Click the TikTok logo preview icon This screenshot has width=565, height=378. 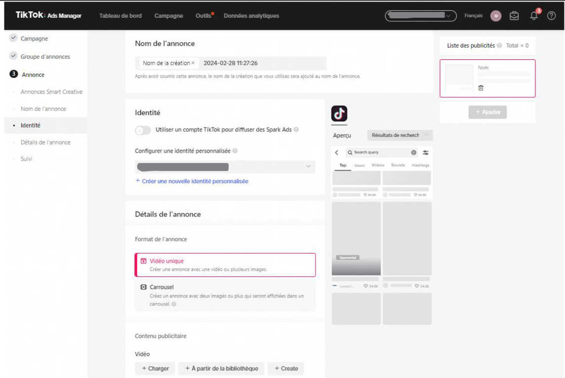[339, 114]
